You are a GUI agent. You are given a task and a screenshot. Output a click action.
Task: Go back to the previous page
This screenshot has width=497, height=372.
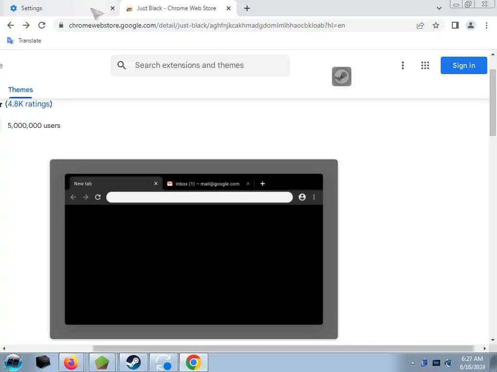(x=11, y=25)
